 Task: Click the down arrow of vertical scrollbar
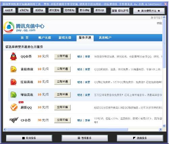pyautogui.click(x=164, y=126)
